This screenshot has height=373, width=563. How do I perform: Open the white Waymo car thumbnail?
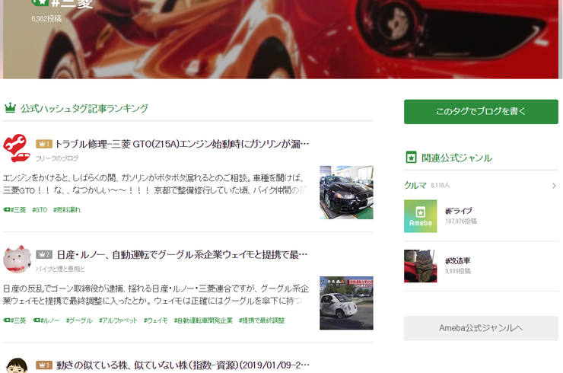(x=346, y=303)
